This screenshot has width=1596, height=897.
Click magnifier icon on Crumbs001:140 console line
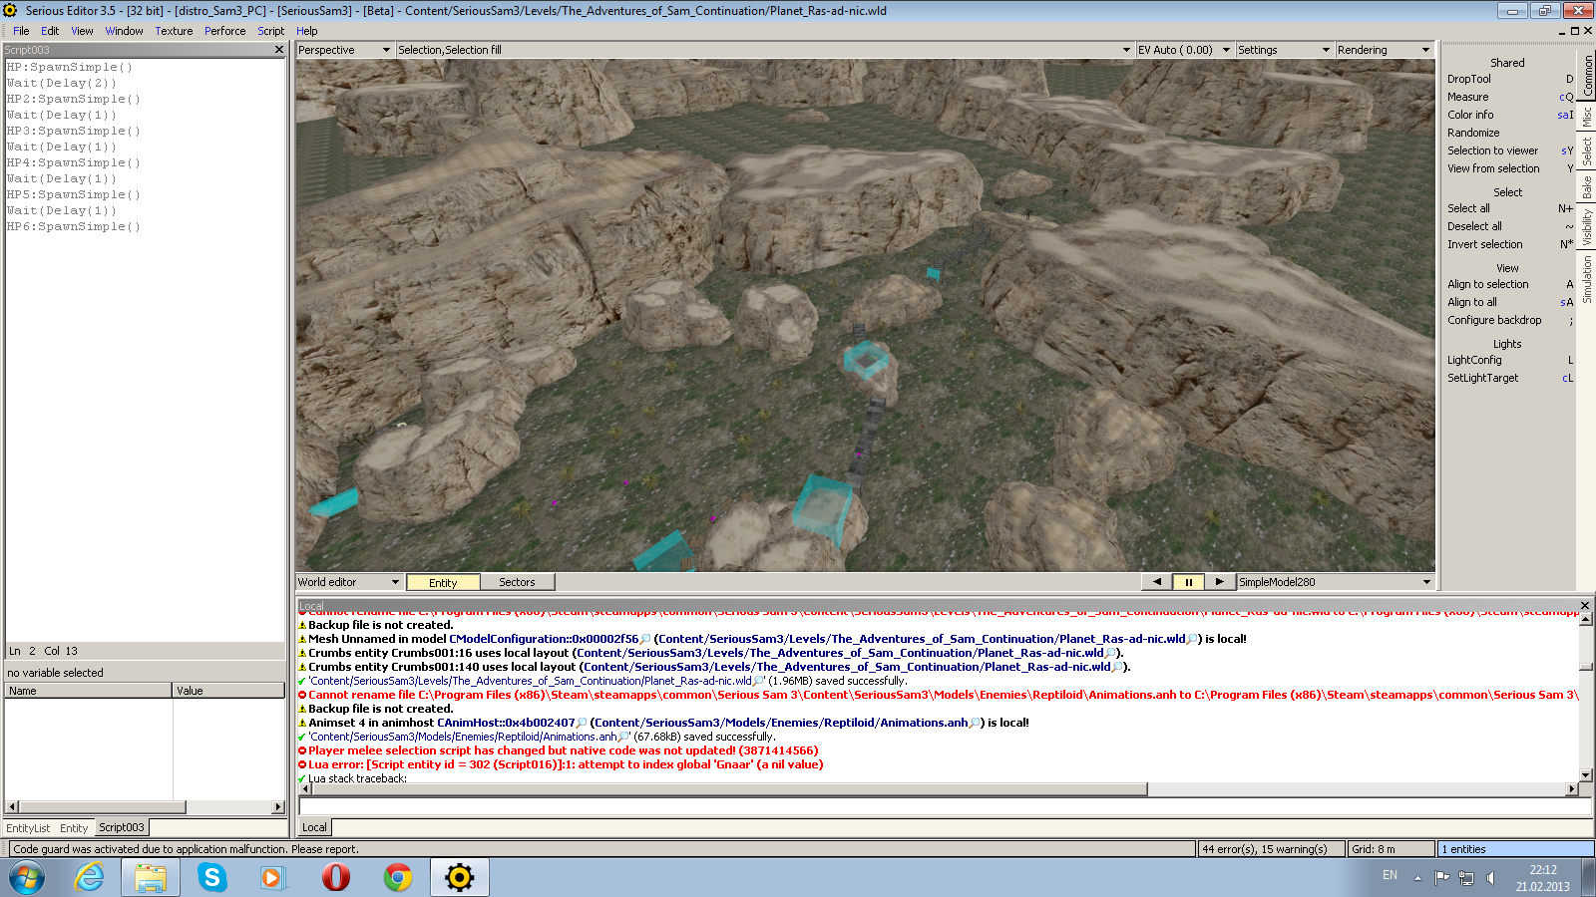pos(1117,667)
